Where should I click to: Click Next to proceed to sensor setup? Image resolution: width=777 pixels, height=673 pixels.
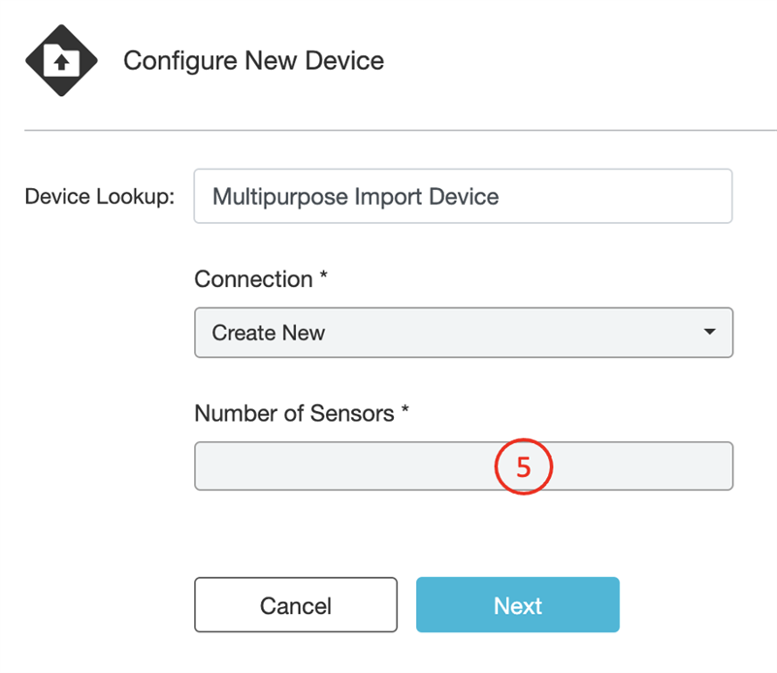click(517, 605)
